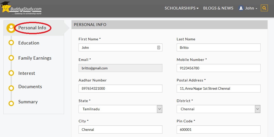Open the Education section label
274x137 pixels.
click(29, 43)
